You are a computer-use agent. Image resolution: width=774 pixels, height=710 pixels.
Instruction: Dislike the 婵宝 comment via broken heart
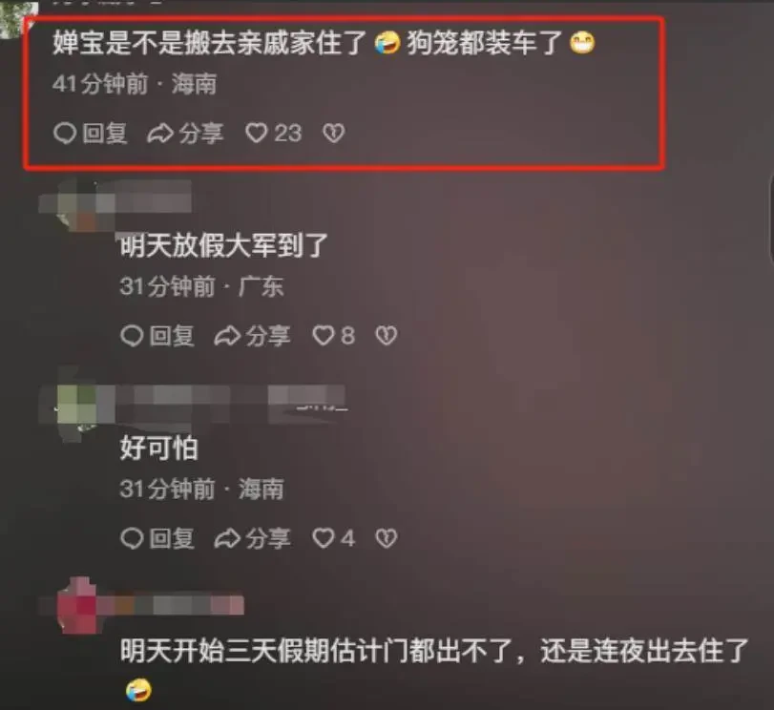coord(333,134)
